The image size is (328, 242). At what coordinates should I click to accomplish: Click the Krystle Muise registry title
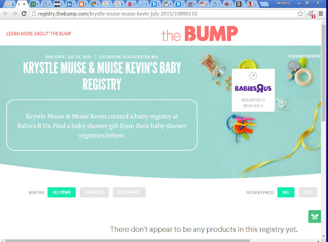102,76
